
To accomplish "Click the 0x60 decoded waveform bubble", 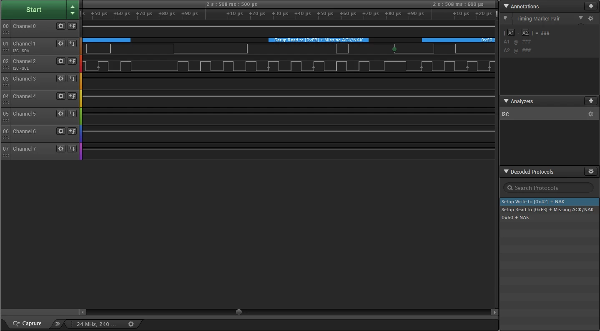I will pos(458,40).
